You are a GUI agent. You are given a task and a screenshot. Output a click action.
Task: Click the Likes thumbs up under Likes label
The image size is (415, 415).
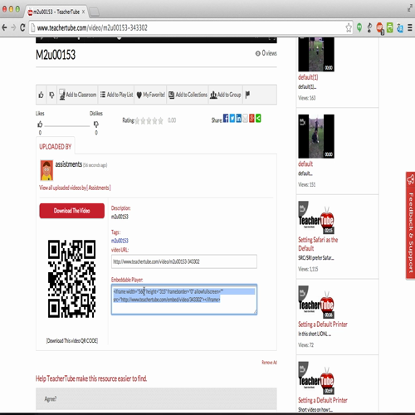tap(40, 124)
